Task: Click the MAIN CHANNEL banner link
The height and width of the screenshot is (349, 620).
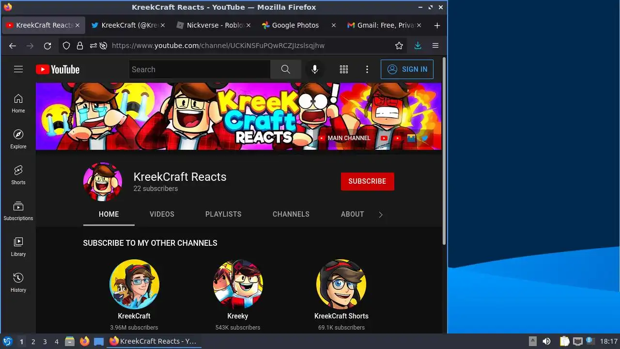Action: tap(344, 138)
